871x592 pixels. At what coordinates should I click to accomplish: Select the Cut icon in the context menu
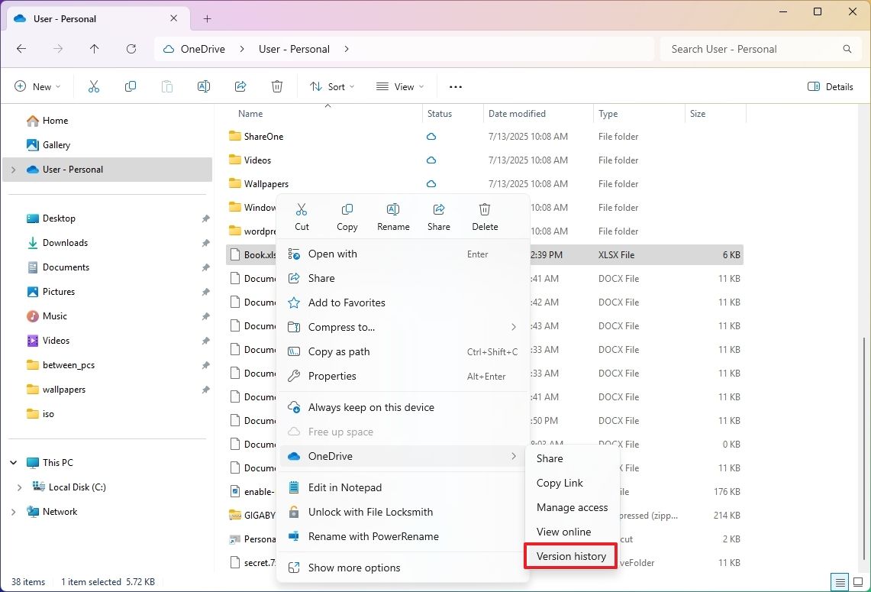tap(302, 216)
